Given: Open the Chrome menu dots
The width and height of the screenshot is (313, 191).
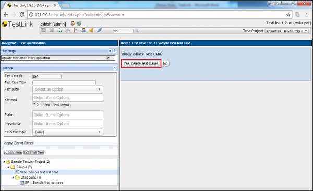Looking at the screenshot, I should coord(307,15).
